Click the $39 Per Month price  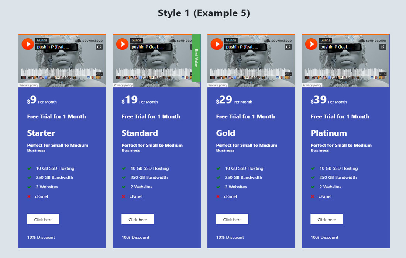tap(328, 100)
